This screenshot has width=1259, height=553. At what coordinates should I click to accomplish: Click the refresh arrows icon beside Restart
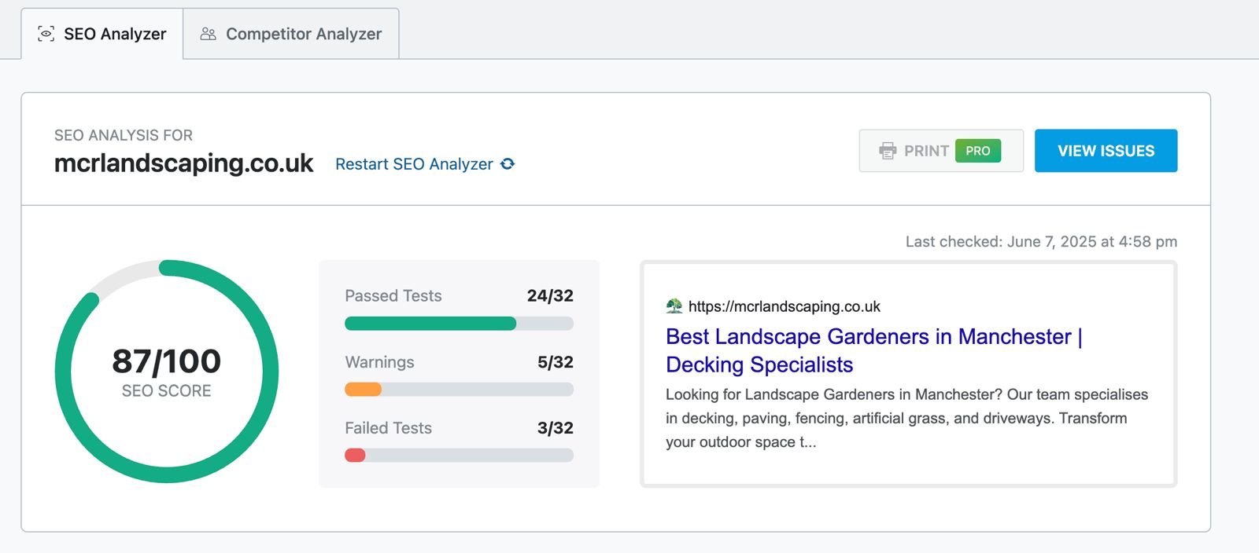point(508,163)
